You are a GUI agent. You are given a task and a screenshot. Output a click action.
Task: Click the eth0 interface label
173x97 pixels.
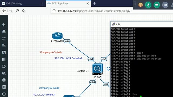point(104,59)
